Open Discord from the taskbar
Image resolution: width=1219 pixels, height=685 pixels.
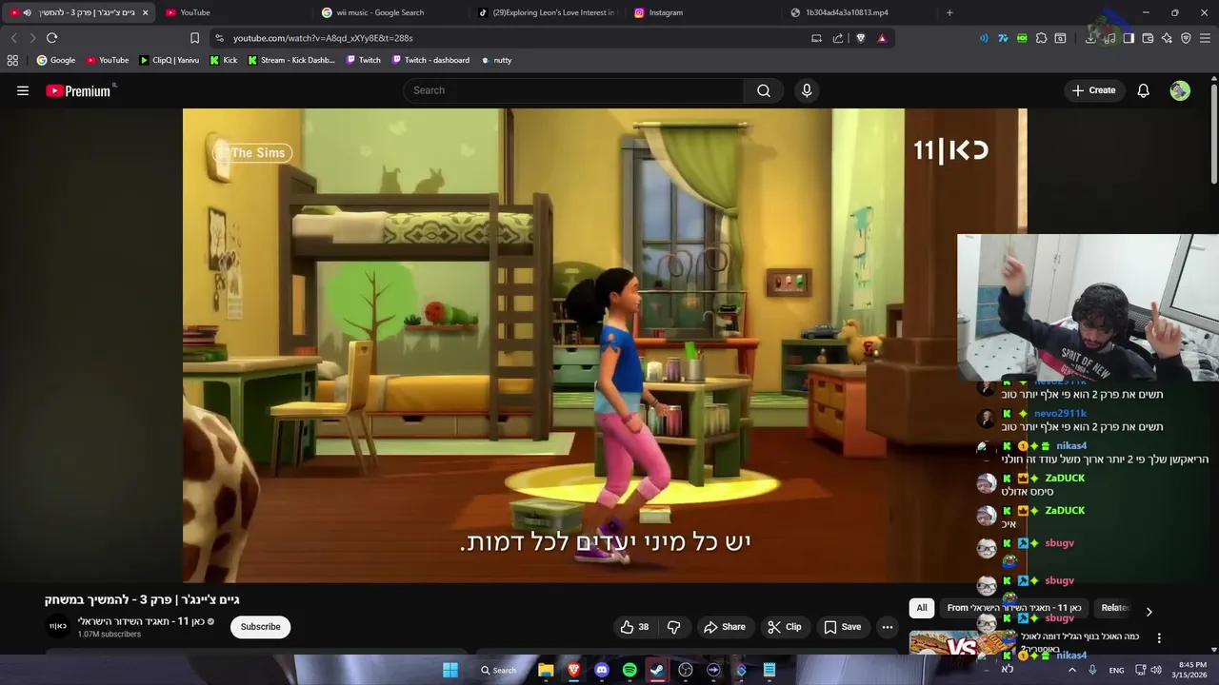tap(602, 670)
